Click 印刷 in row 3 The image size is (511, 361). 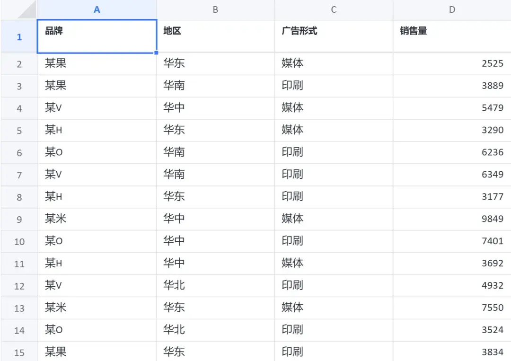(292, 85)
